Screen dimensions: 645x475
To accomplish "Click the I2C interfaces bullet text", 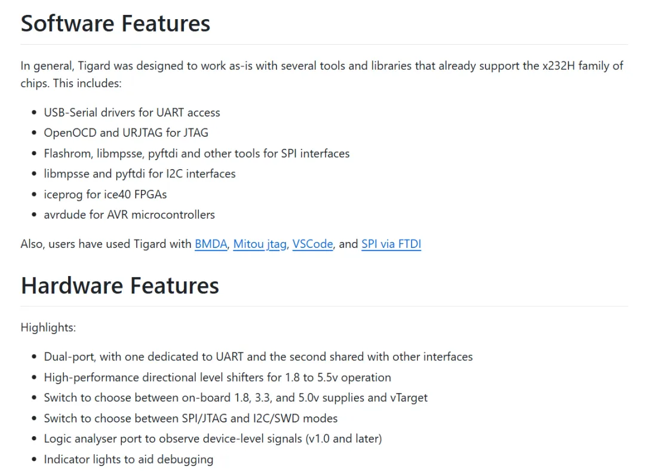I will click(140, 173).
